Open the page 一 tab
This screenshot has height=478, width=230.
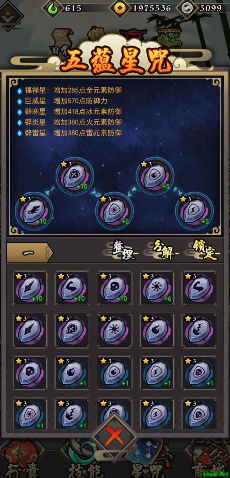[x=29, y=253]
